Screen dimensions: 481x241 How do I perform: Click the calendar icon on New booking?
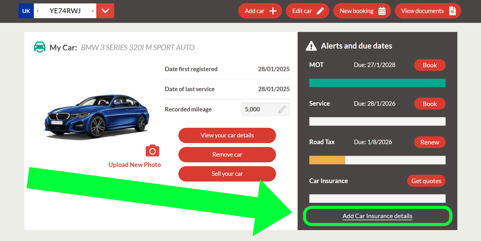pyautogui.click(x=382, y=11)
